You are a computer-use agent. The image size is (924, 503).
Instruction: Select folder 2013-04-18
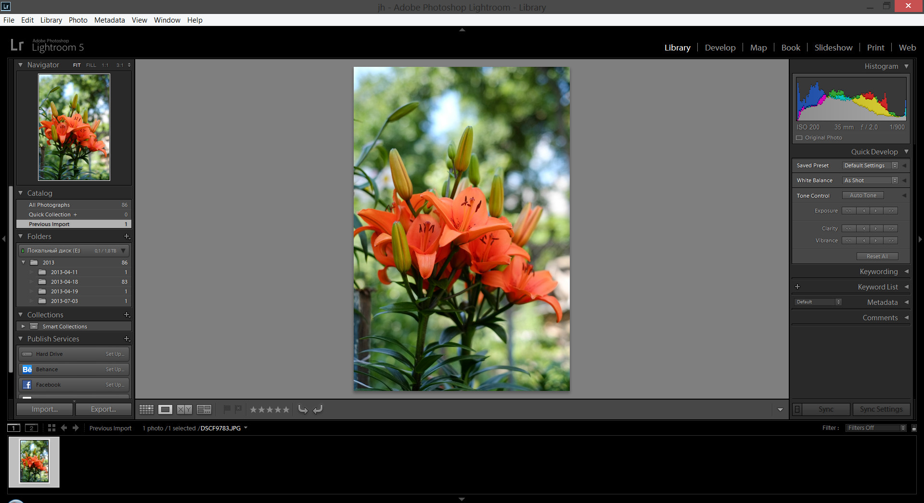74,282
